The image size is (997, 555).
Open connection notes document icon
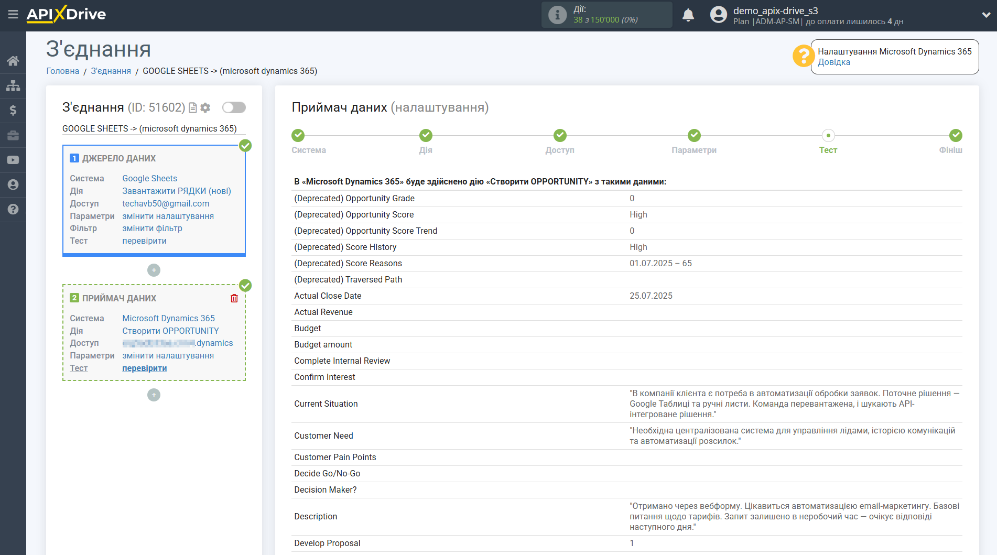tap(193, 107)
